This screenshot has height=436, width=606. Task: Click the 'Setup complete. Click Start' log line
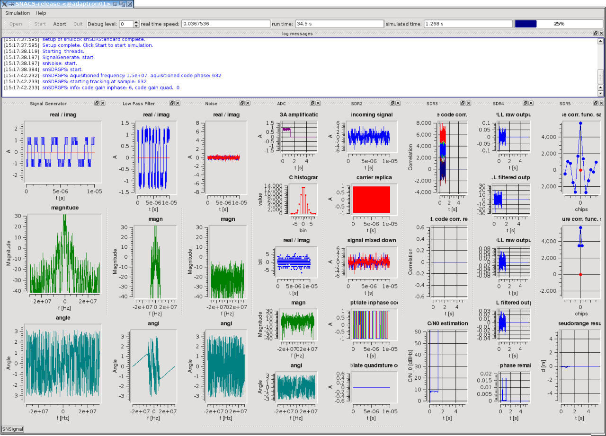[x=98, y=45]
